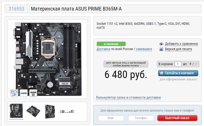Click the SATA III badge icon

coord(33,93)
